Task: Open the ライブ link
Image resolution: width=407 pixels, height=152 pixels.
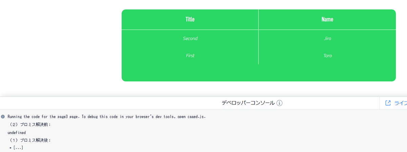Action: pyautogui.click(x=401, y=103)
